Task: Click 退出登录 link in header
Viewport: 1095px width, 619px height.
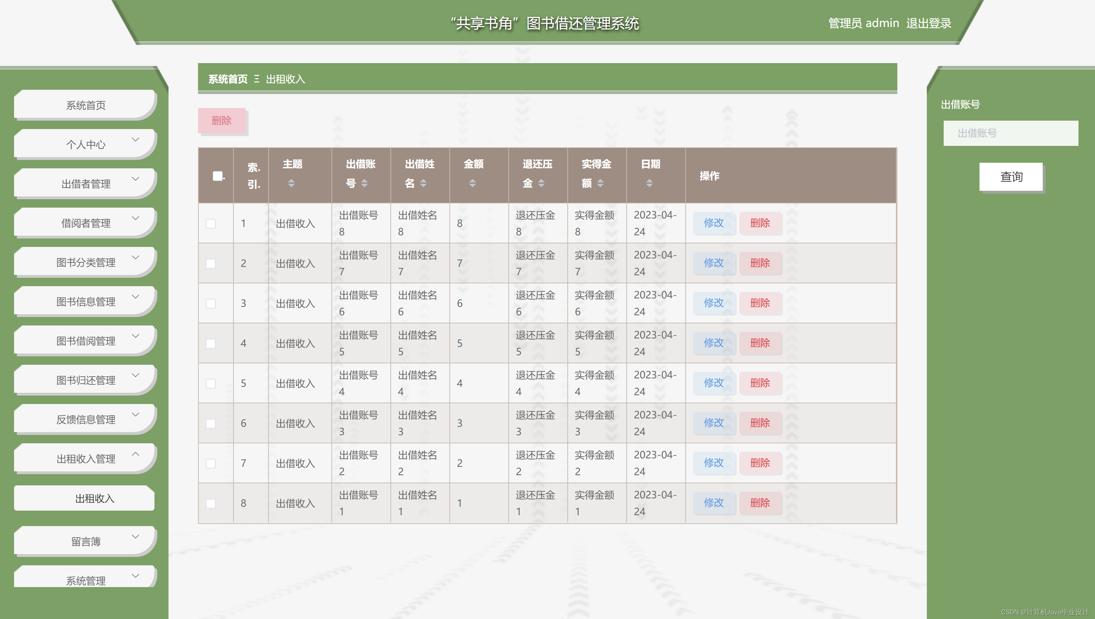Action: (928, 23)
